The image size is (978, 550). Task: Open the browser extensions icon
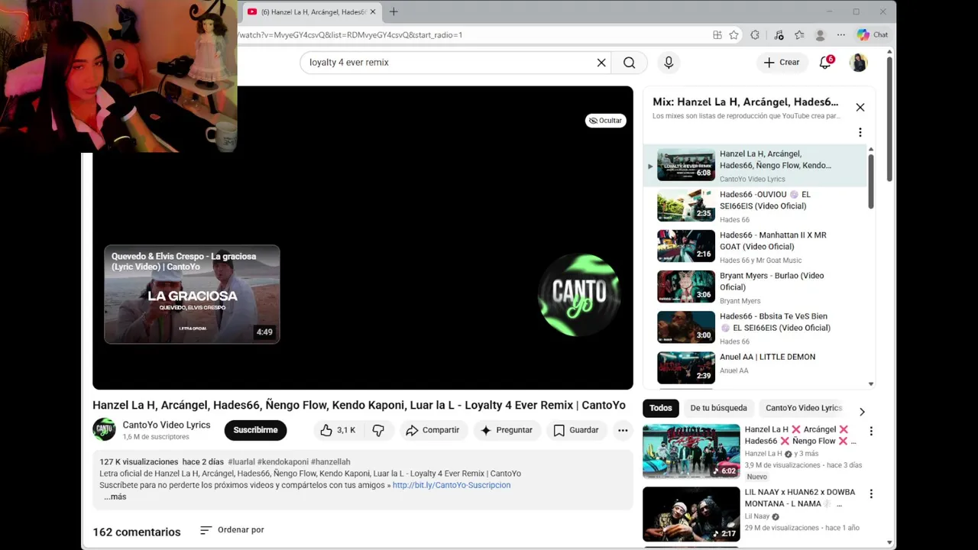click(x=755, y=35)
